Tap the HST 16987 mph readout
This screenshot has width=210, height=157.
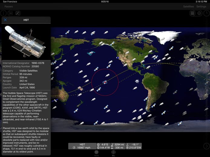click(x=82, y=146)
